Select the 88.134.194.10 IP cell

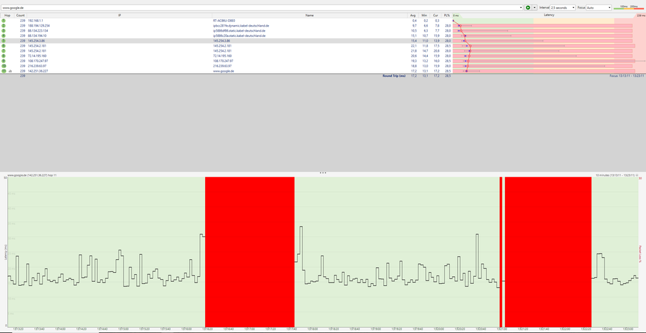37,36
